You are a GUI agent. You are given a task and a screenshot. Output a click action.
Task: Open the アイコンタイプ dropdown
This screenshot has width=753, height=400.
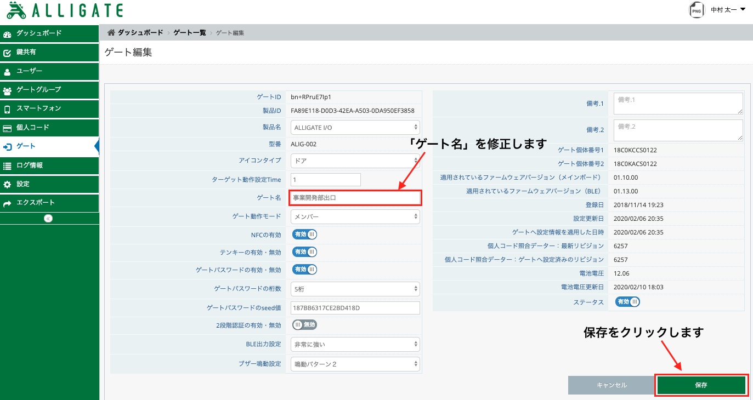click(355, 161)
